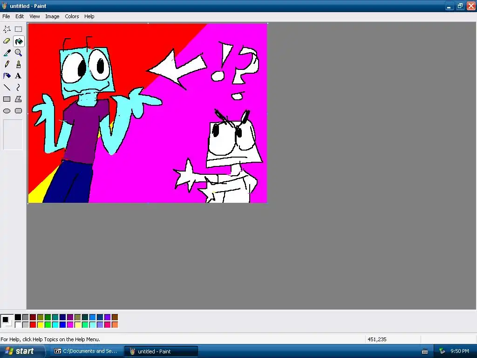Click the Start button
477x358 pixels.
coord(22,351)
